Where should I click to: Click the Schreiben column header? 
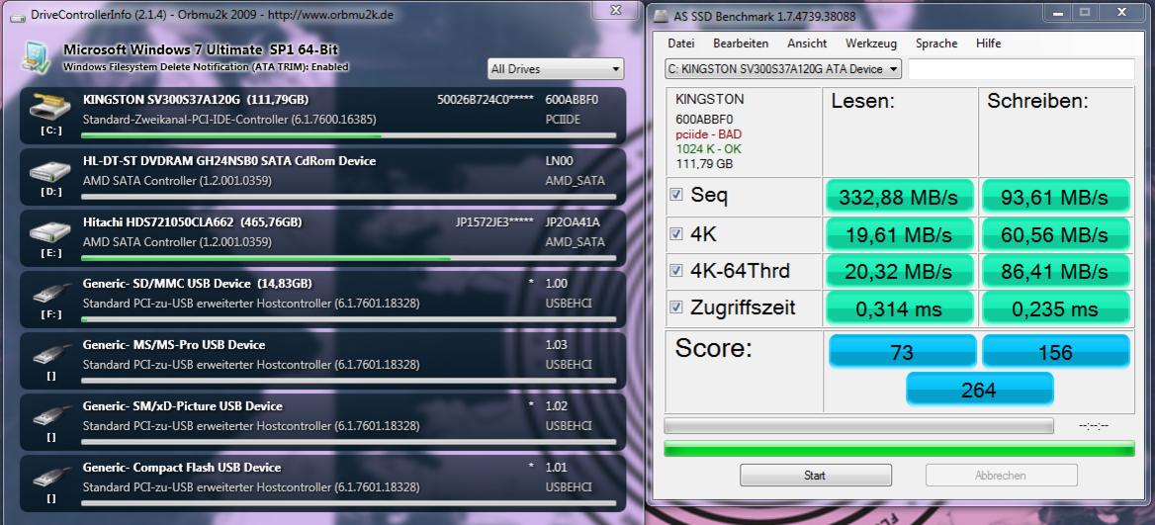point(1037,102)
